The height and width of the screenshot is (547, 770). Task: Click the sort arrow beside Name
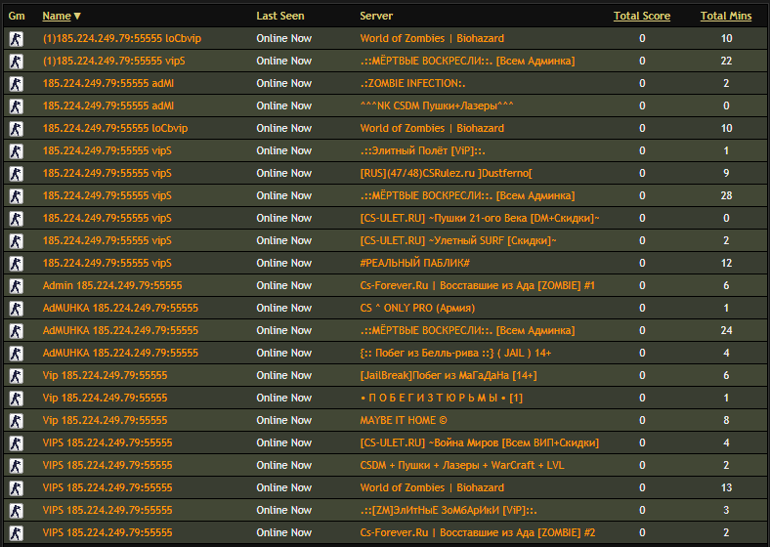click(x=77, y=17)
